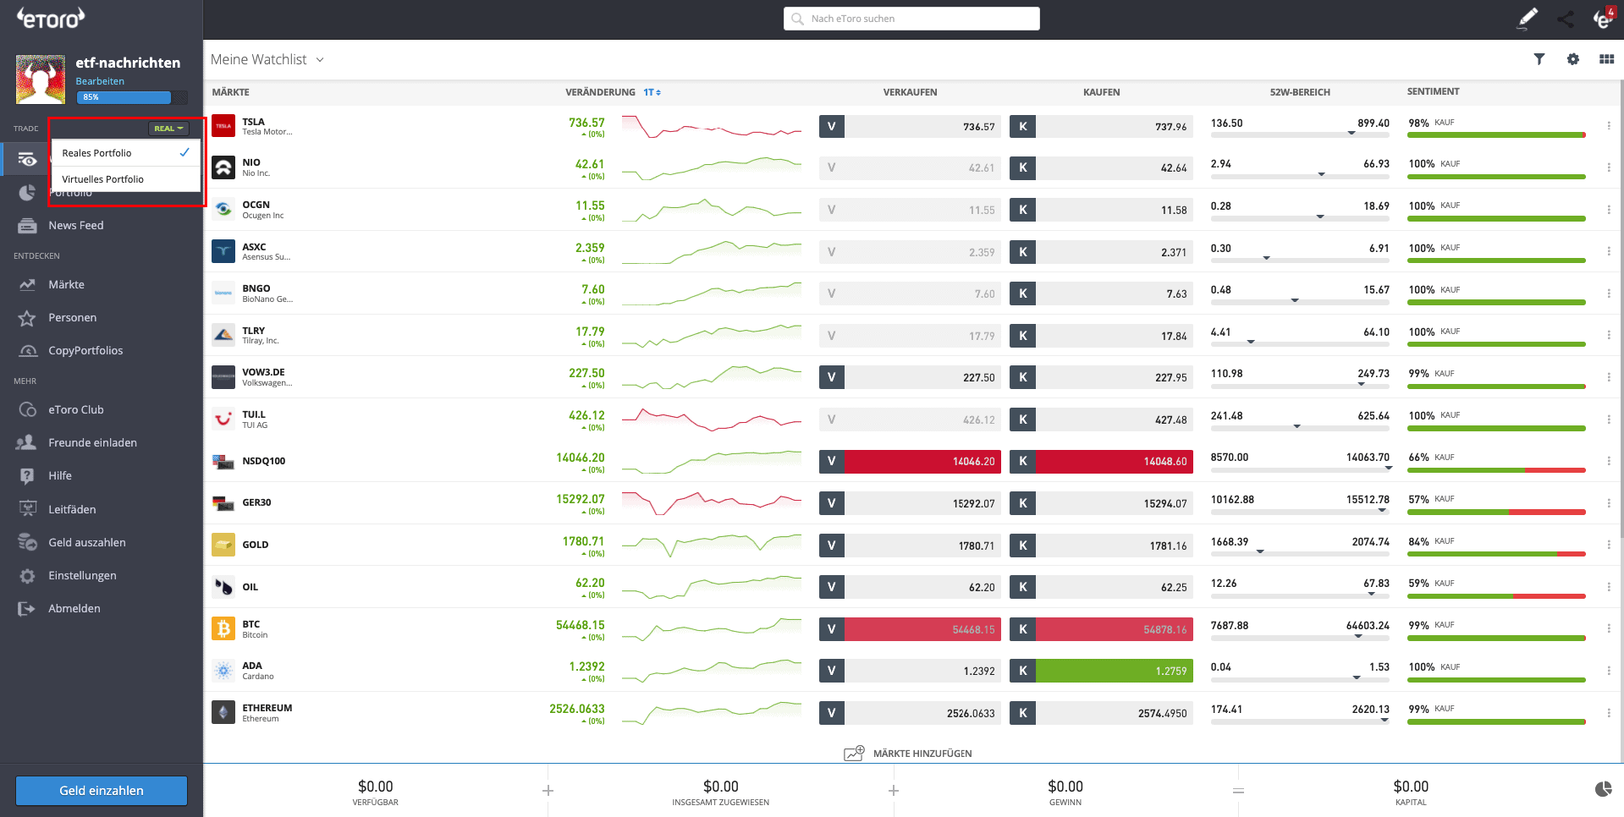The image size is (1624, 817).
Task: Click NSDQ100 sell button 14046.20
Action: pos(910,461)
